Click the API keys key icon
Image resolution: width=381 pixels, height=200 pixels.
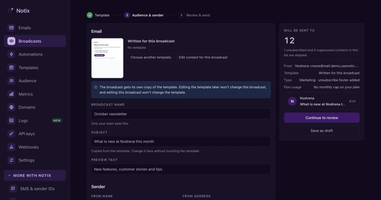click(11, 134)
